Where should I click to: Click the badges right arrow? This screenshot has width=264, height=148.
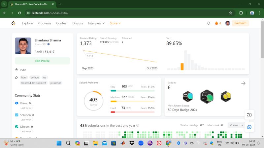coord(243,84)
